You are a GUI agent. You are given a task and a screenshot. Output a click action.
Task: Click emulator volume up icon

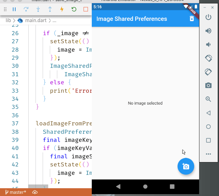[208, 31]
